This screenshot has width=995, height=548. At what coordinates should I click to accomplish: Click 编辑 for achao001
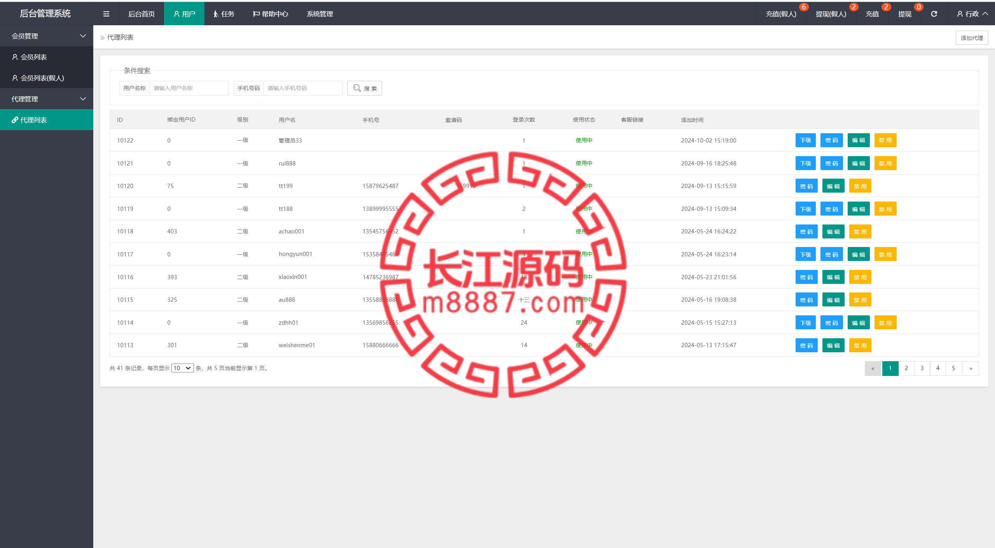(x=833, y=231)
